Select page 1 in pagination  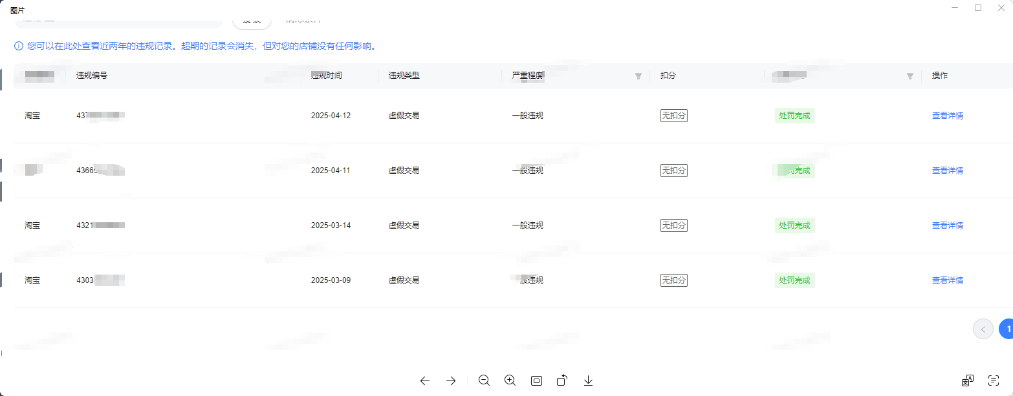pos(1007,329)
